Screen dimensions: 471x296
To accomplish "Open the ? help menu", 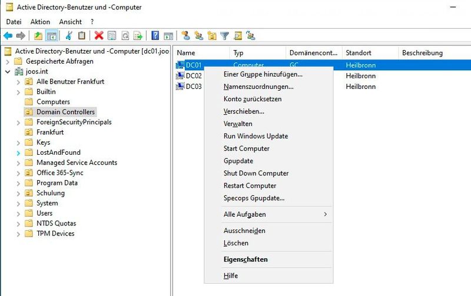I will point(92,22).
